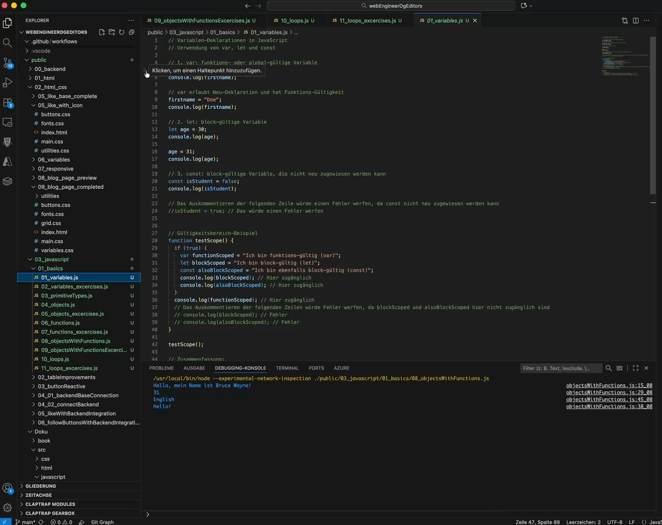
Task: Maximize the Debug Console panel
Action: coord(635,368)
